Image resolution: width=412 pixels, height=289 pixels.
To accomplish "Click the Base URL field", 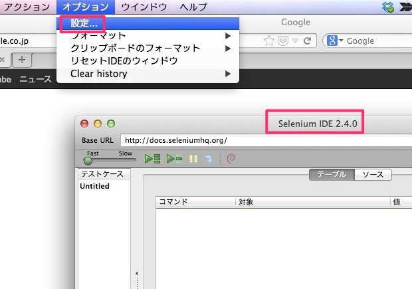I will click(x=266, y=140).
